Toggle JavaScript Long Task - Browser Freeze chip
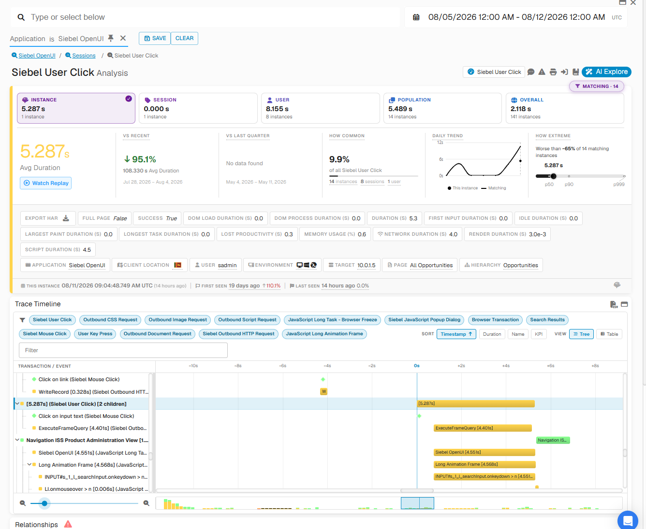Screen dimensions: 646x529 pyautogui.click(x=333, y=320)
